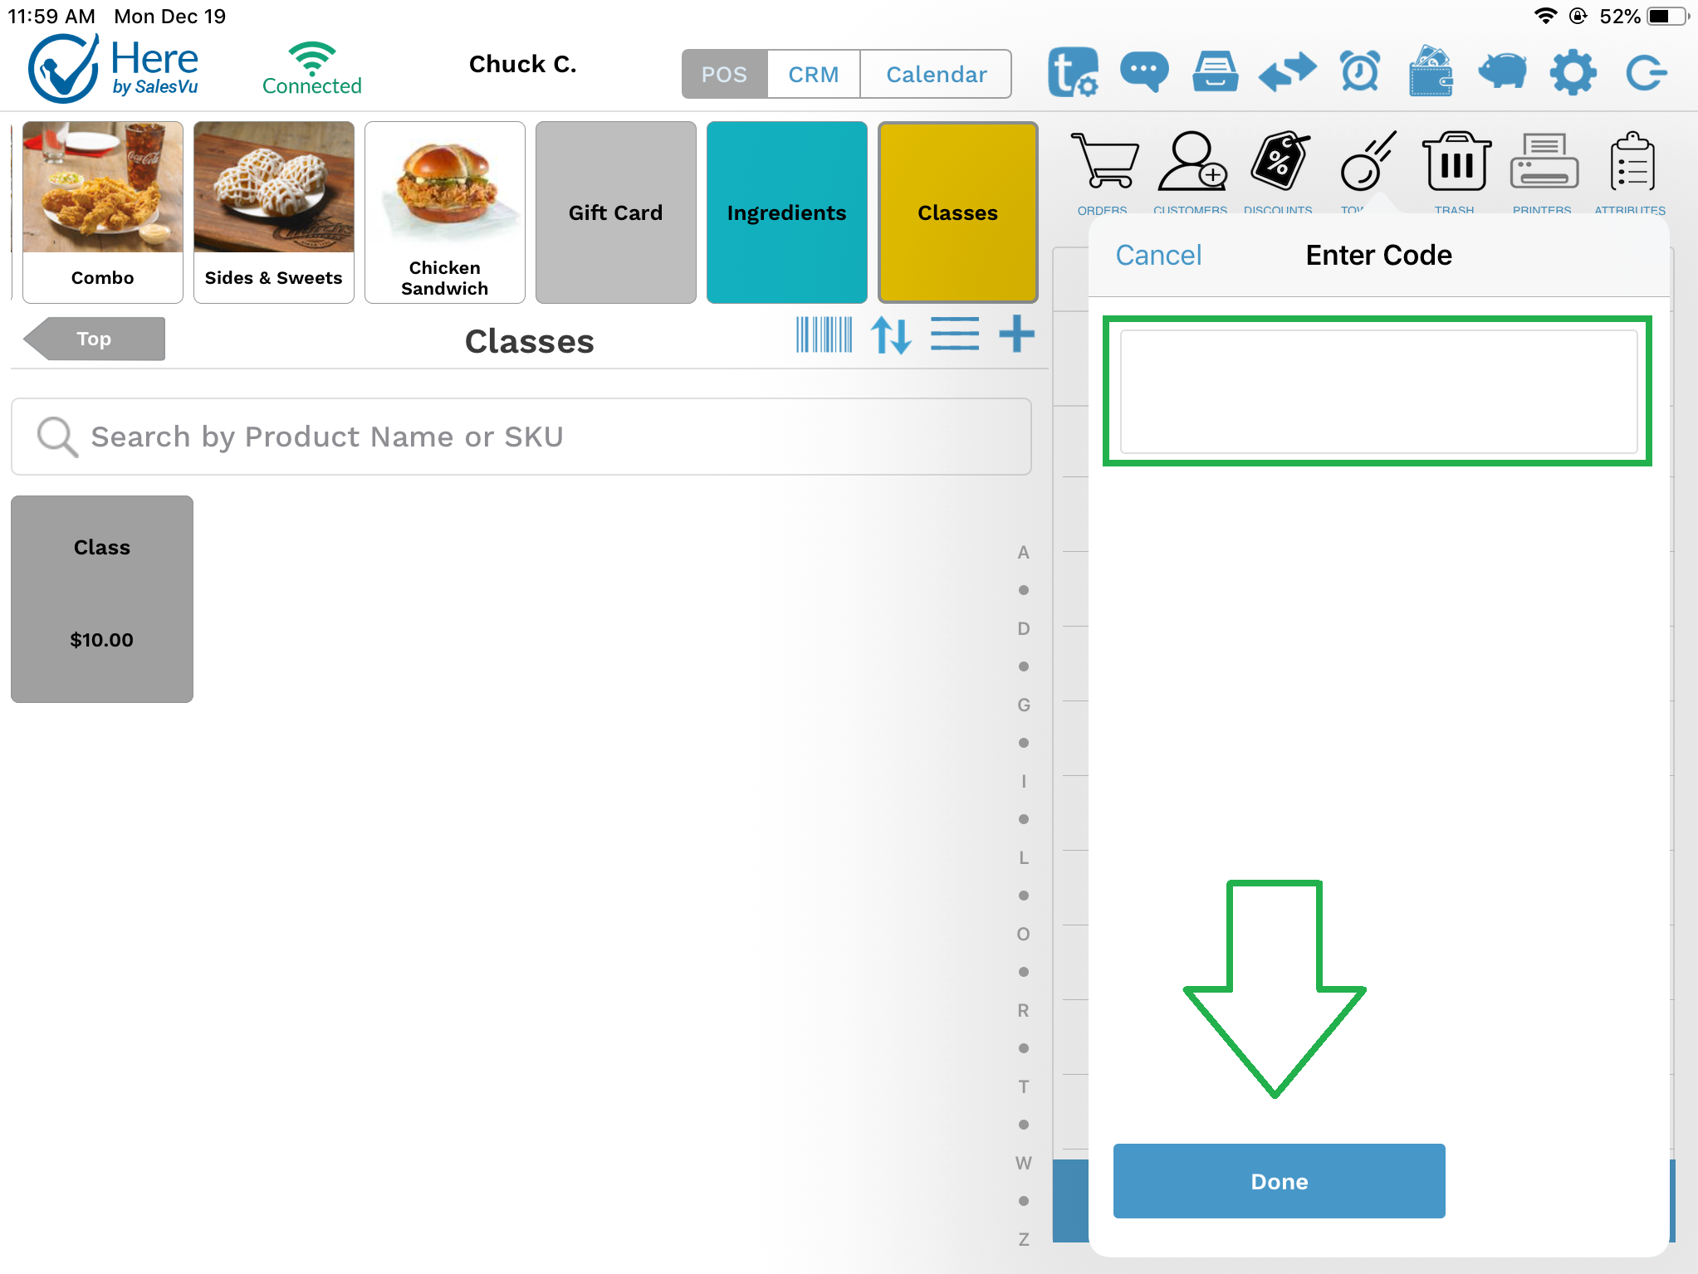The image size is (1698, 1274).
Task: Tap the Here by SalesVu logo
Action: click(114, 68)
